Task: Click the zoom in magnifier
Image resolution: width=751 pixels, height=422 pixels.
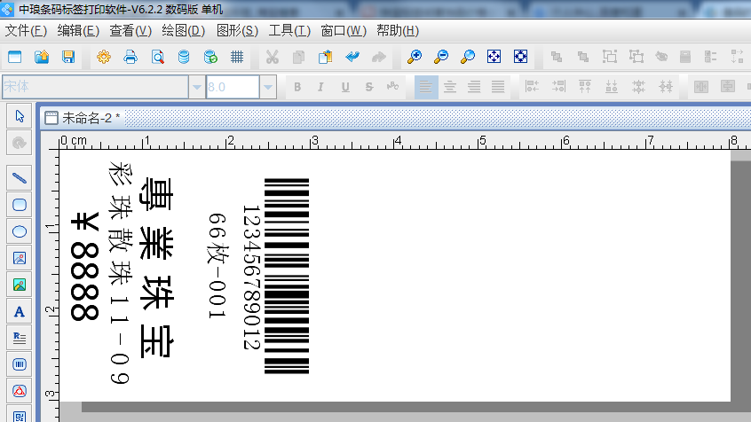Action: click(415, 57)
